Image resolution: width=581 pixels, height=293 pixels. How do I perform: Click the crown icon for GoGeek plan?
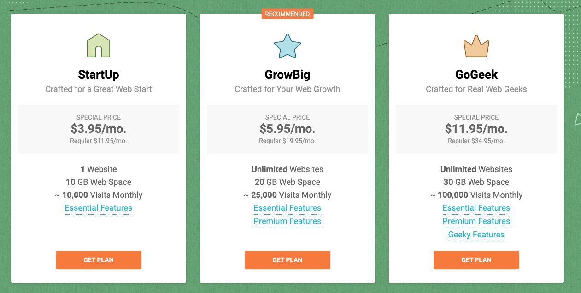click(x=476, y=46)
